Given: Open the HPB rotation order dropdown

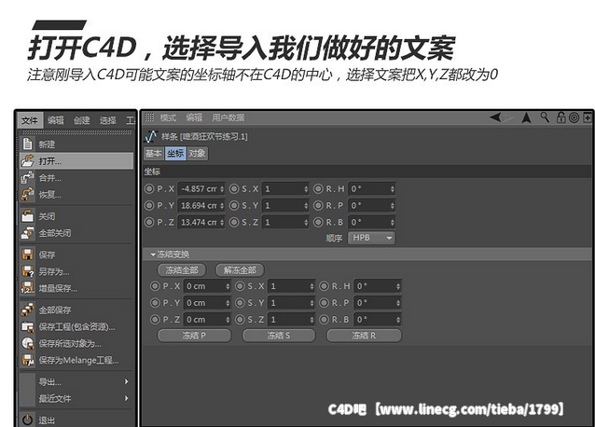Looking at the screenshot, I should (371, 238).
